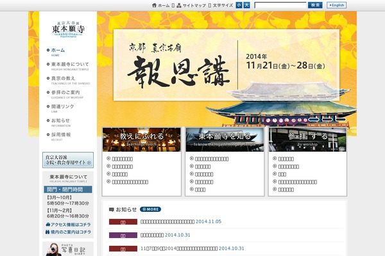Open 採用情報 RECRUIT menu item
385x256 pixels.
point(58,136)
